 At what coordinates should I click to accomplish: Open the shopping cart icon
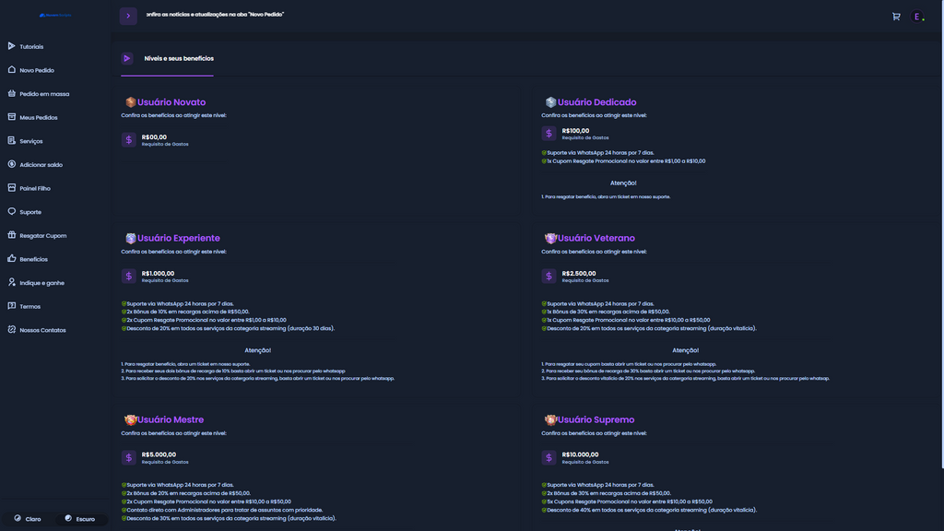[x=896, y=17]
